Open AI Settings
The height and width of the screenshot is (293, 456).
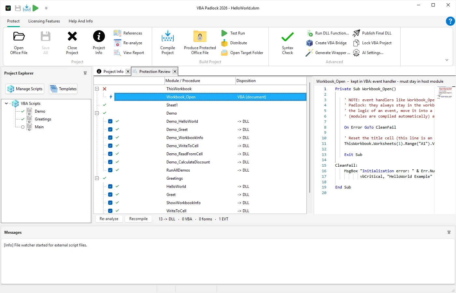click(368, 53)
